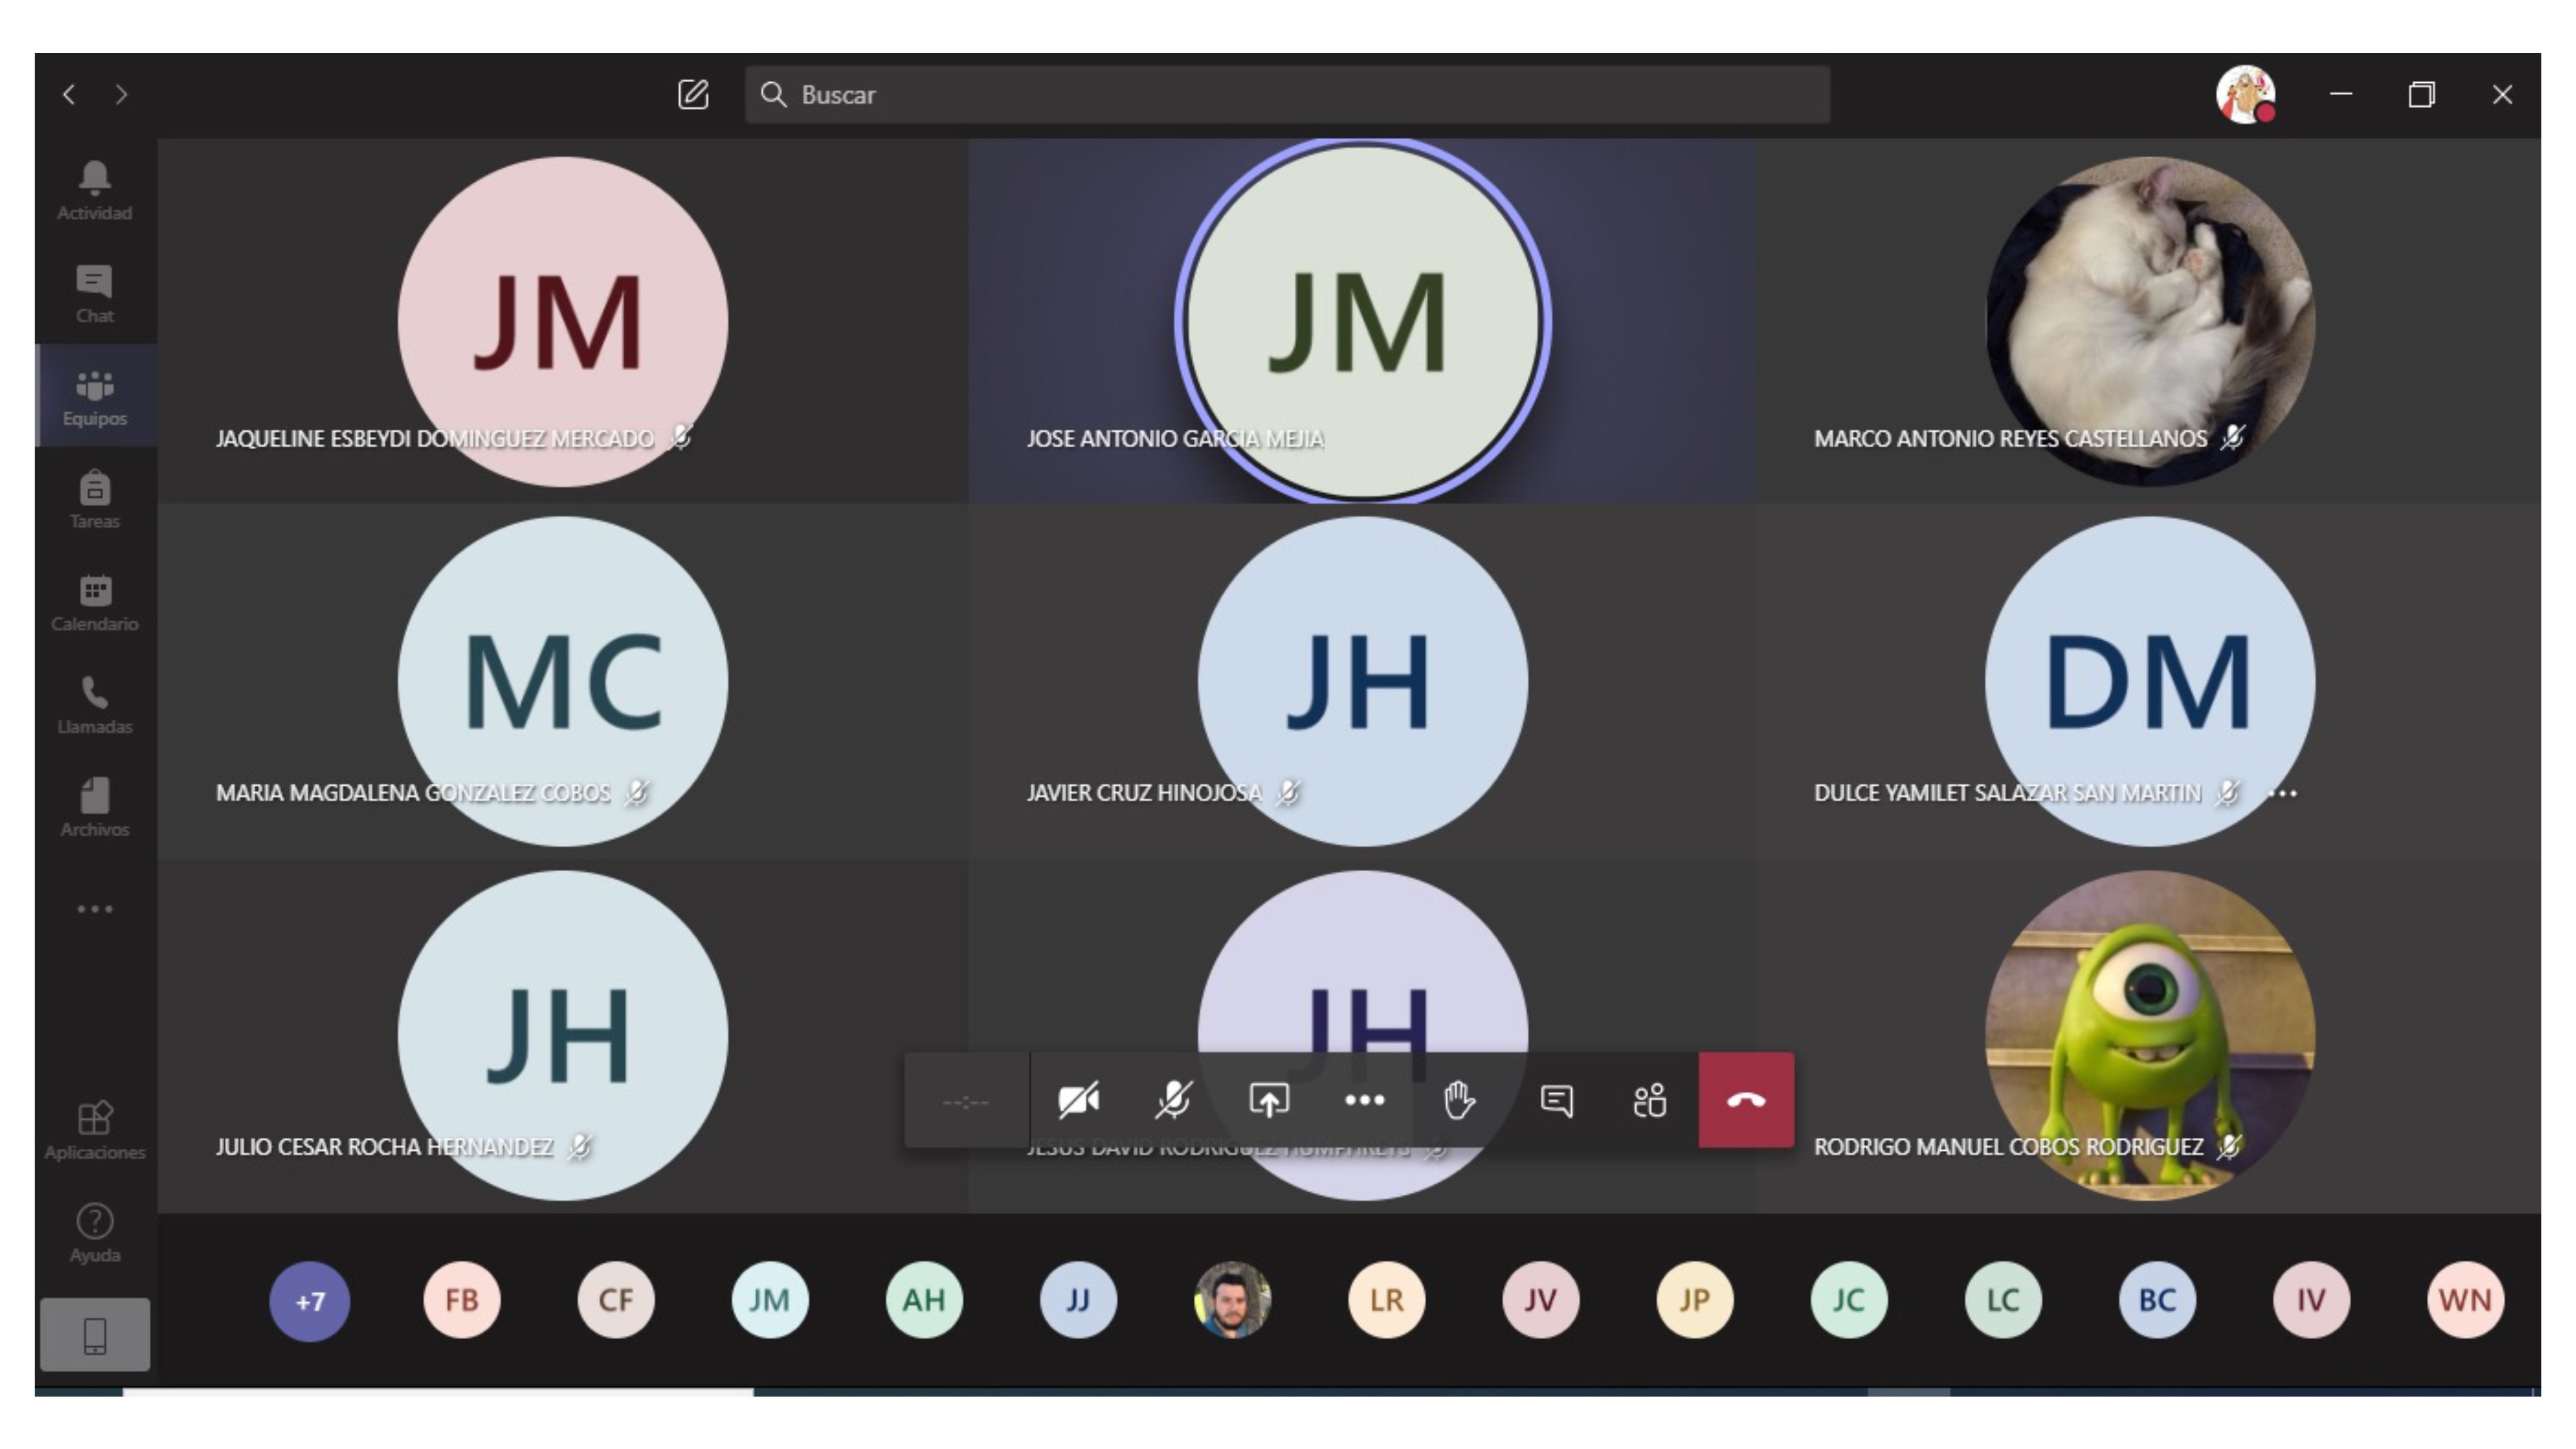Hang up the call
The height and width of the screenshot is (1449, 2576).
tap(1746, 1101)
